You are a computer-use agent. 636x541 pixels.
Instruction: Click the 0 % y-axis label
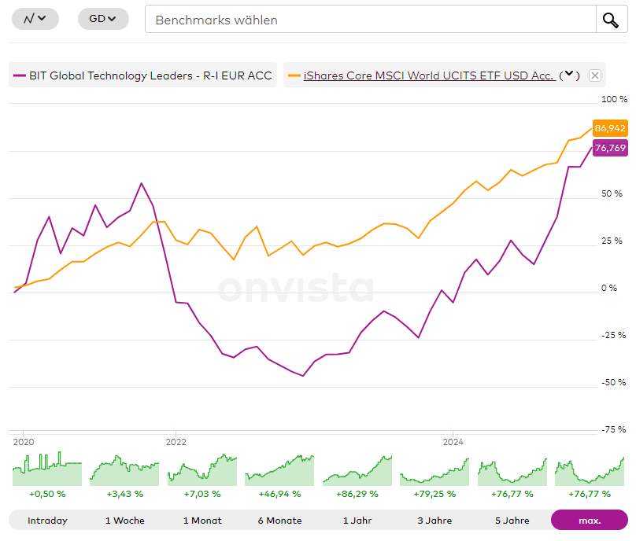[x=609, y=288]
